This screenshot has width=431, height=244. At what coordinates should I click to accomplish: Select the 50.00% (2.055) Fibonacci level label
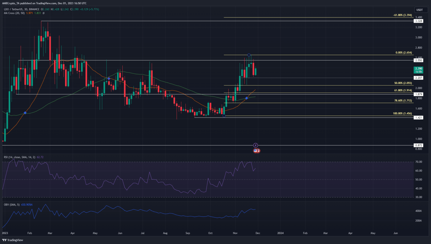point(403,83)
